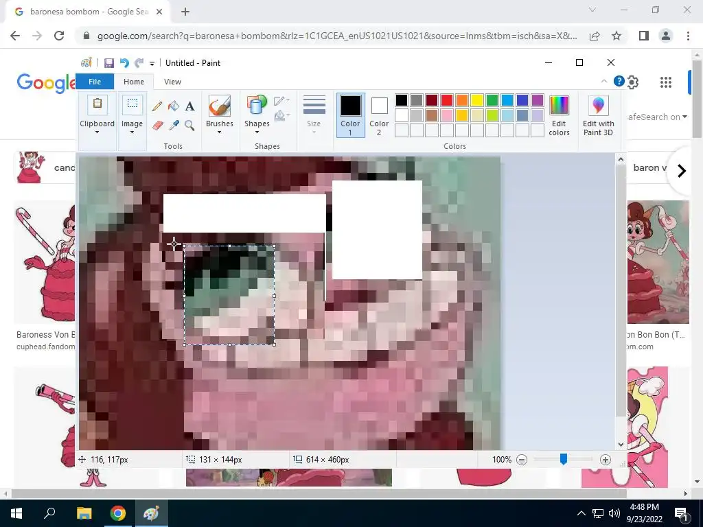
Task: Select the Magnifier tool
Action: click(189, 125)
